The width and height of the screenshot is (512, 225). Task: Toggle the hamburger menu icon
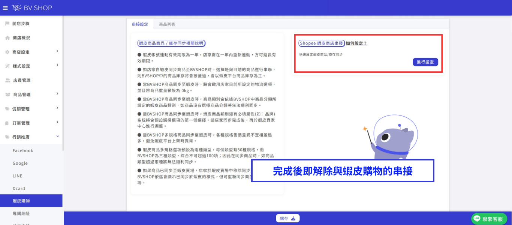(x=5, y=8)
